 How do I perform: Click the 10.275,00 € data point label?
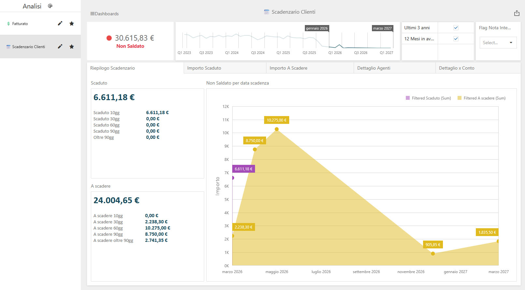(277, 120)
